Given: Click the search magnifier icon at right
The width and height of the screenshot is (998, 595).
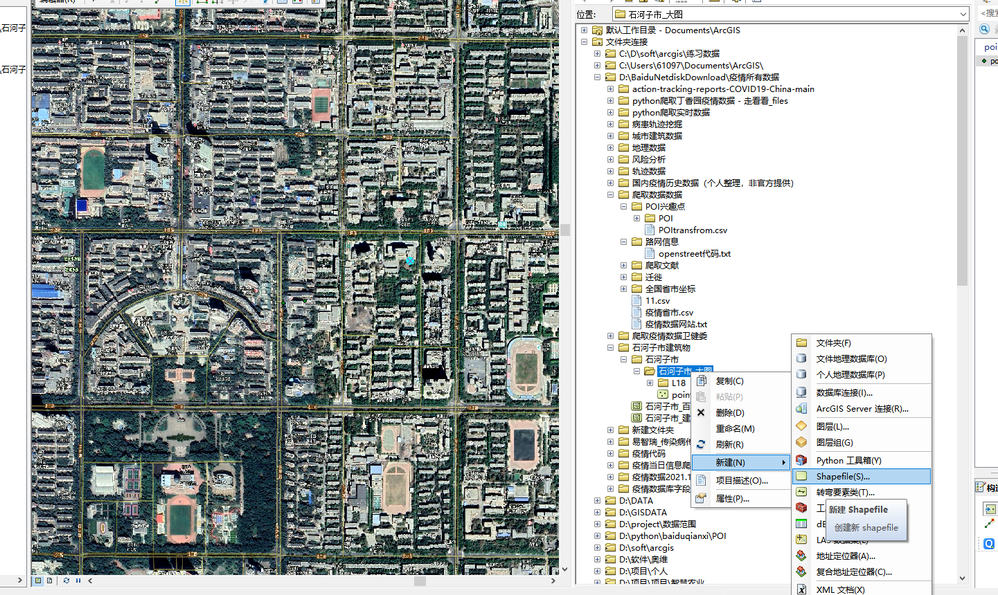Looking at the screenshot, I should 984,28.
